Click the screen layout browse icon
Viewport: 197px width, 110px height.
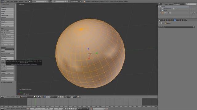pyautogui.click(x=30, y=2)
